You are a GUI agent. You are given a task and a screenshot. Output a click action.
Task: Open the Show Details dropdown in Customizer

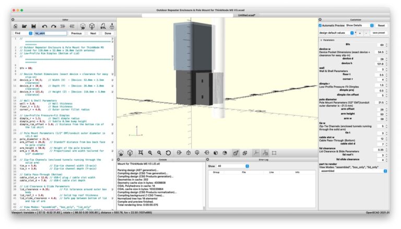[360, 26]
